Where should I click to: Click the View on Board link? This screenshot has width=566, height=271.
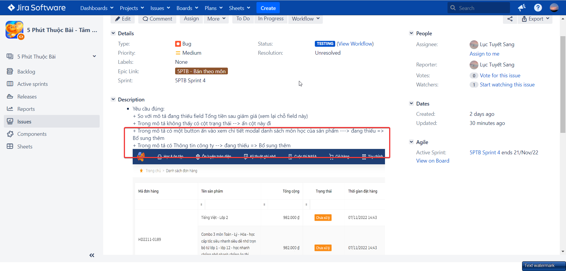coord(433,161)
